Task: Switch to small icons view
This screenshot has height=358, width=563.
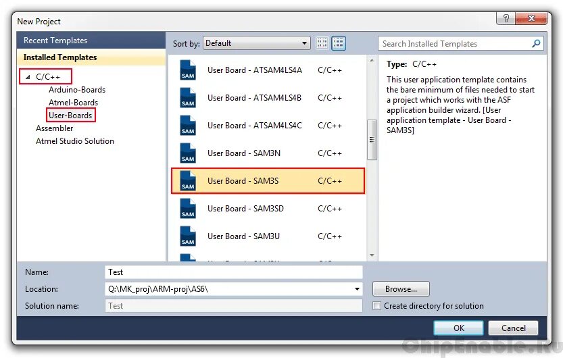Action: pos(322,43)
